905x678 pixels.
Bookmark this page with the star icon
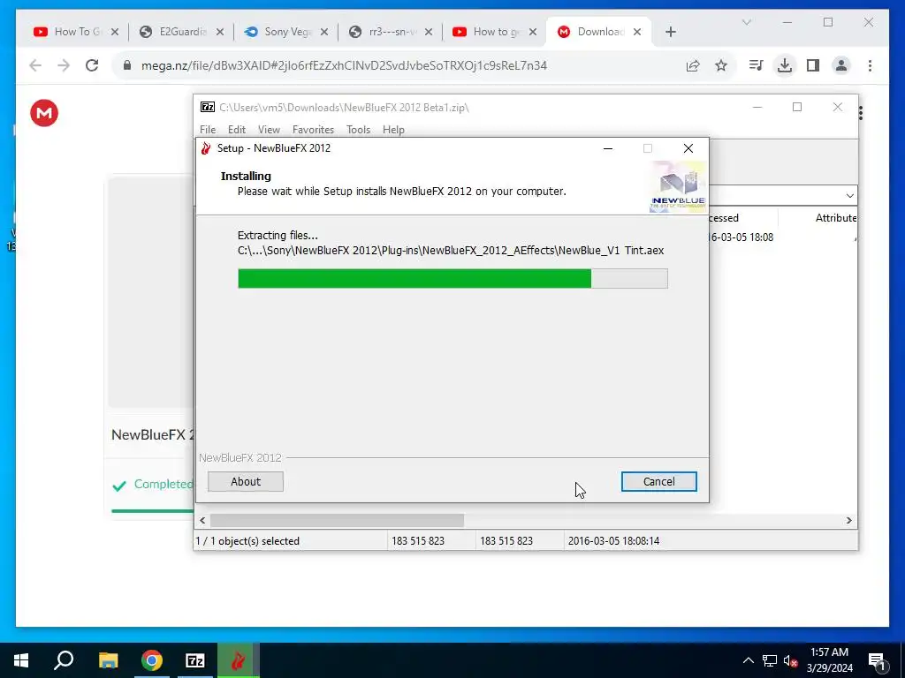point(721,65)
